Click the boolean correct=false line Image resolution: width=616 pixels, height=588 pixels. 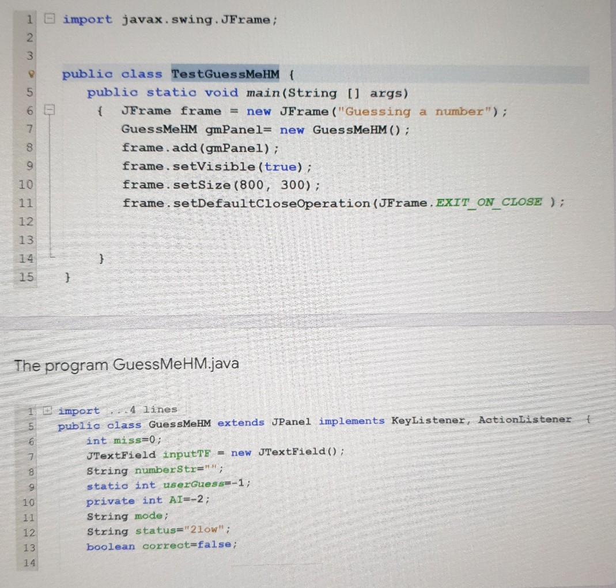pyautogui.click(x=162, y=545)
